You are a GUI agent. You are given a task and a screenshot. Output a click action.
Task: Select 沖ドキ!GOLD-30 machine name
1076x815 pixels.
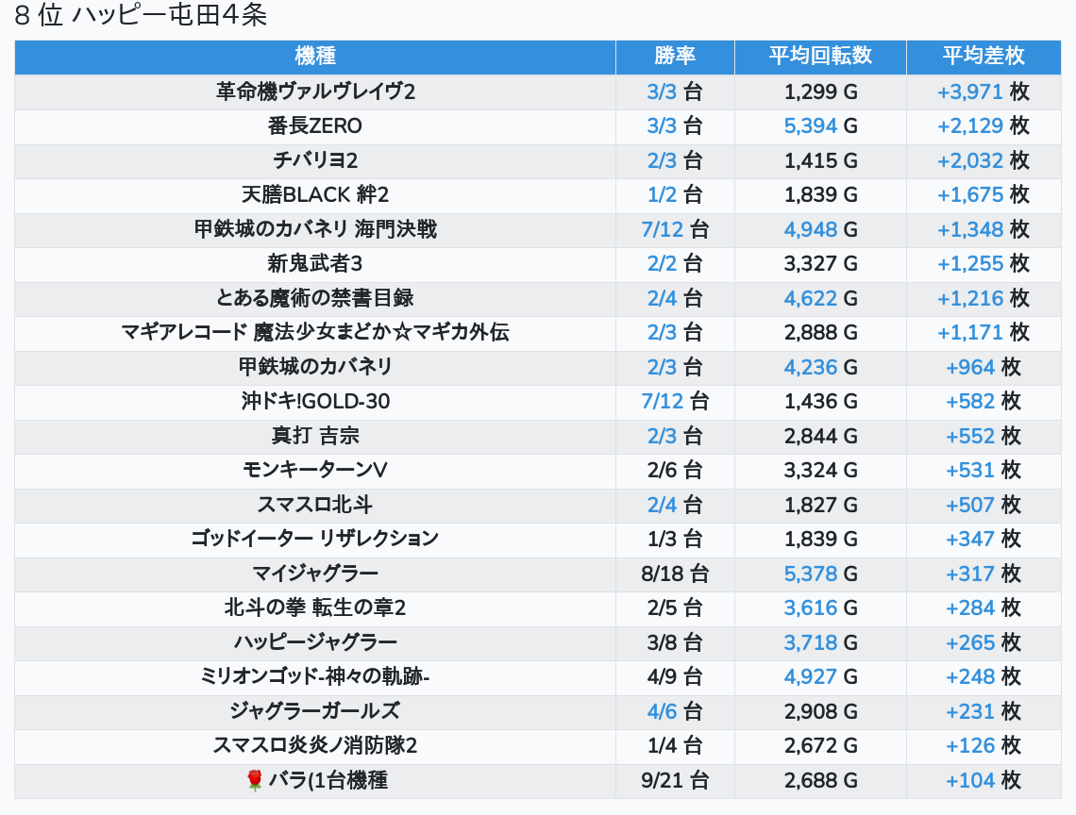tap(315, 401)
